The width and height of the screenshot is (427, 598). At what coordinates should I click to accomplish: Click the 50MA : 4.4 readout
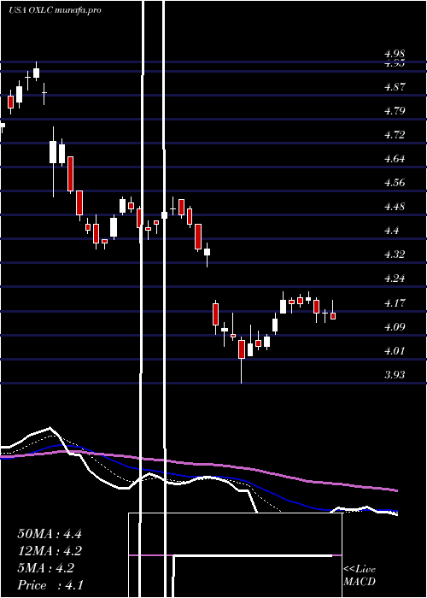(50, 534)
